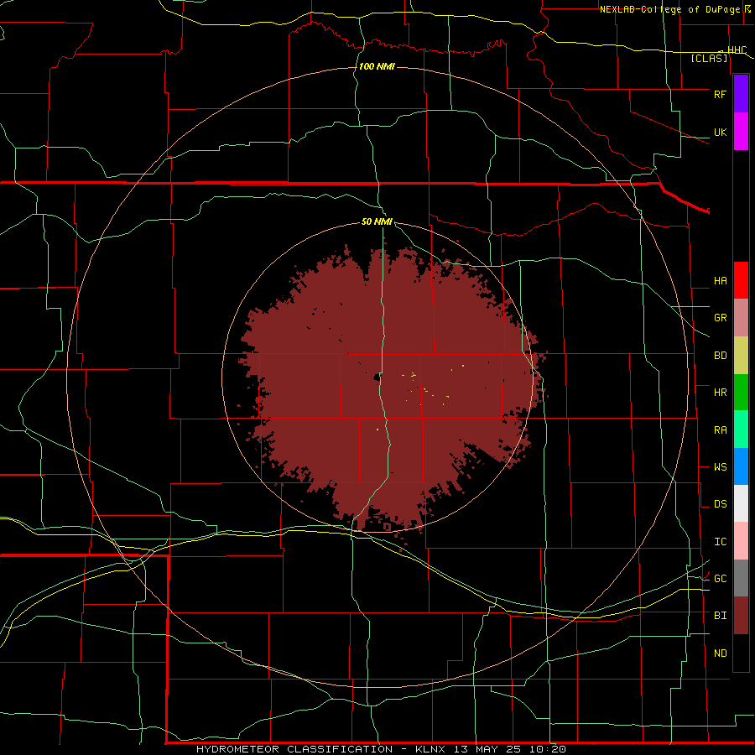The width and height of the screenshot is (755, 755).
Task: Click the 10:20 time stamp
Action: point(547,749)
